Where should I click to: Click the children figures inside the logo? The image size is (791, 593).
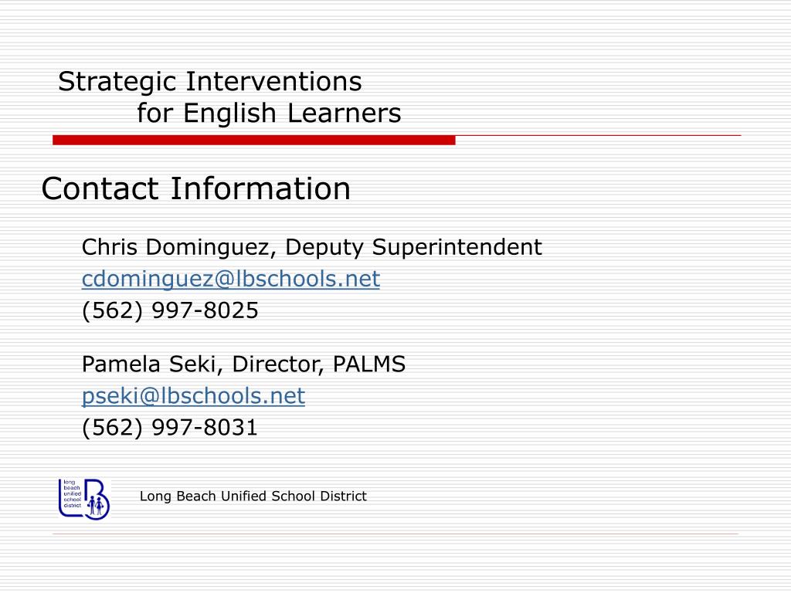pyautogui.click(x=96, y=505)
